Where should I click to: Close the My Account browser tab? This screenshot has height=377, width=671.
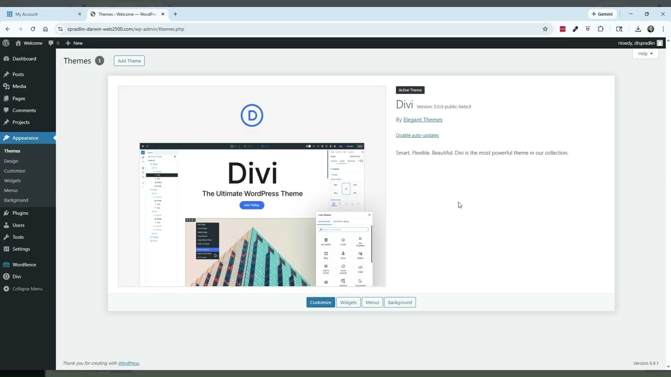coord(80,14)
